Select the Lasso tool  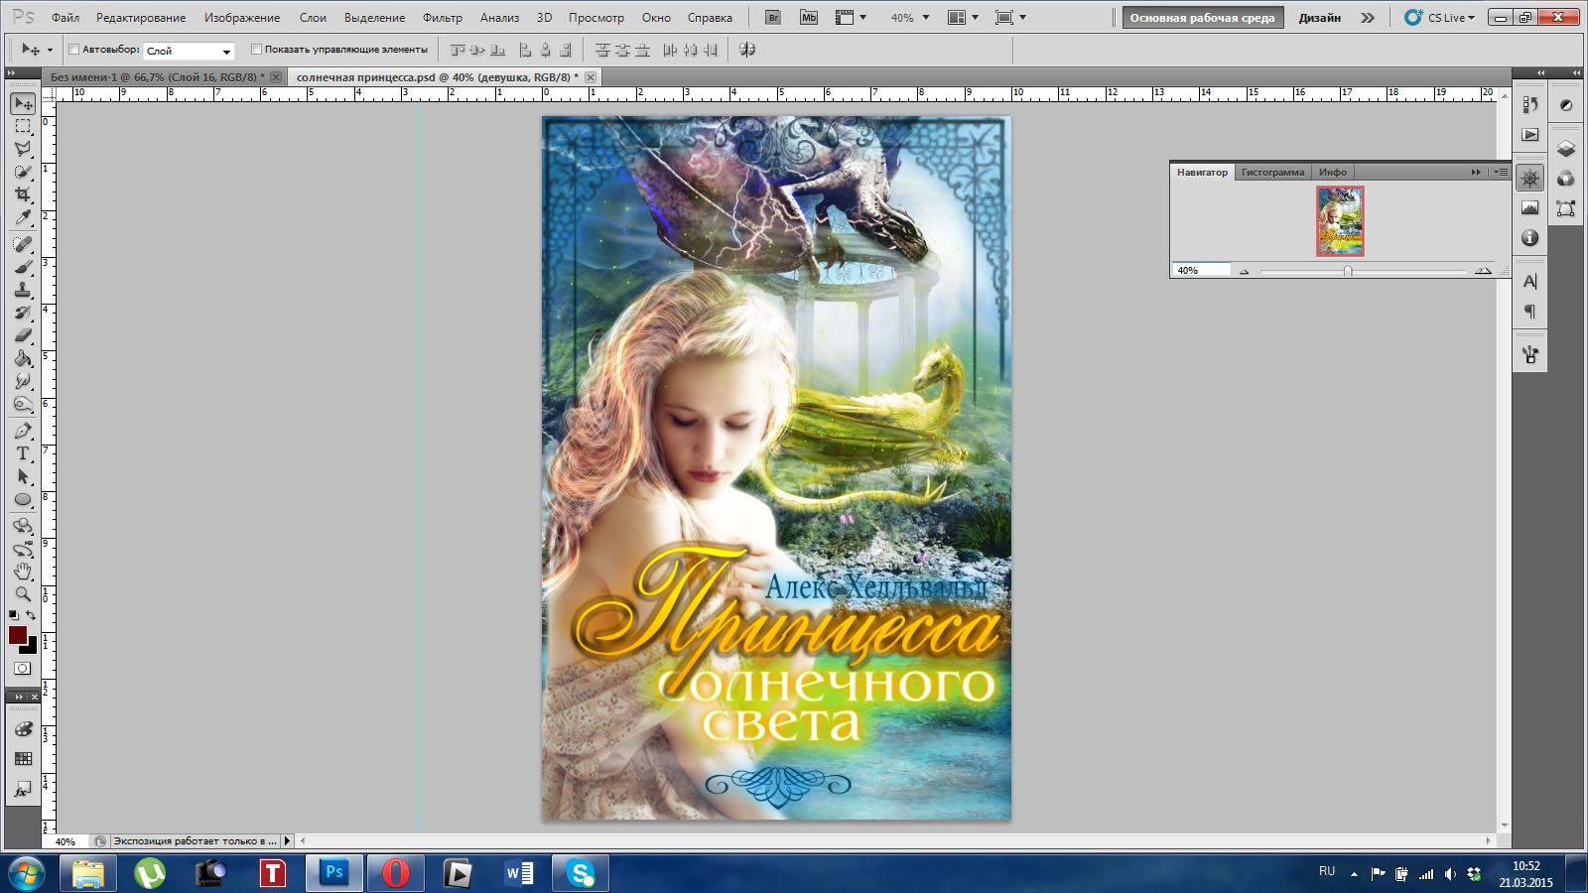tap(23, 149)
